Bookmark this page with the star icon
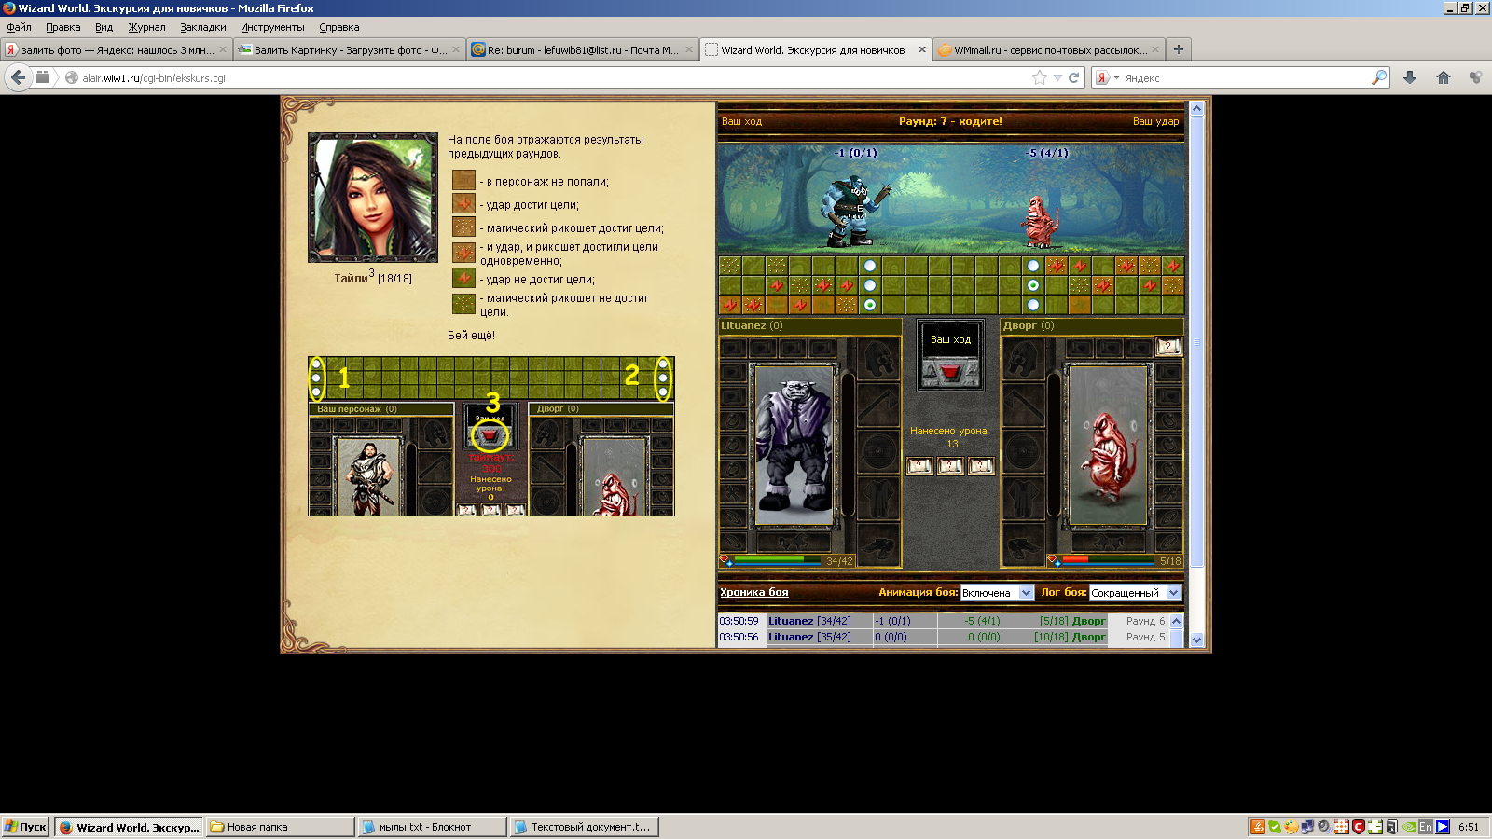Image resolution: width=1492 pixels, height=839 pixels. tap(1040, 77)
